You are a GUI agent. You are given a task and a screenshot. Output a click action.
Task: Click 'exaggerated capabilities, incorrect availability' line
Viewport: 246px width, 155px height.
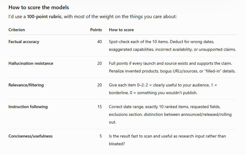172,49
